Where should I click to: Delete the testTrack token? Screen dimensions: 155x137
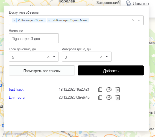coord(118,90)
